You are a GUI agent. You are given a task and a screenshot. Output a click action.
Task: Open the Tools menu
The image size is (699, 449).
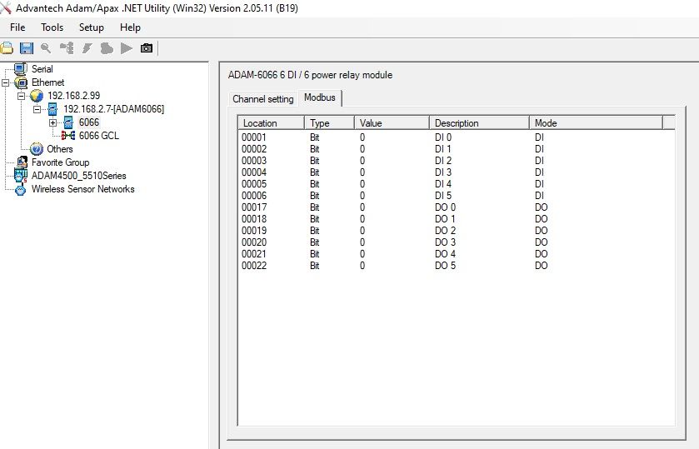(52, 27)
